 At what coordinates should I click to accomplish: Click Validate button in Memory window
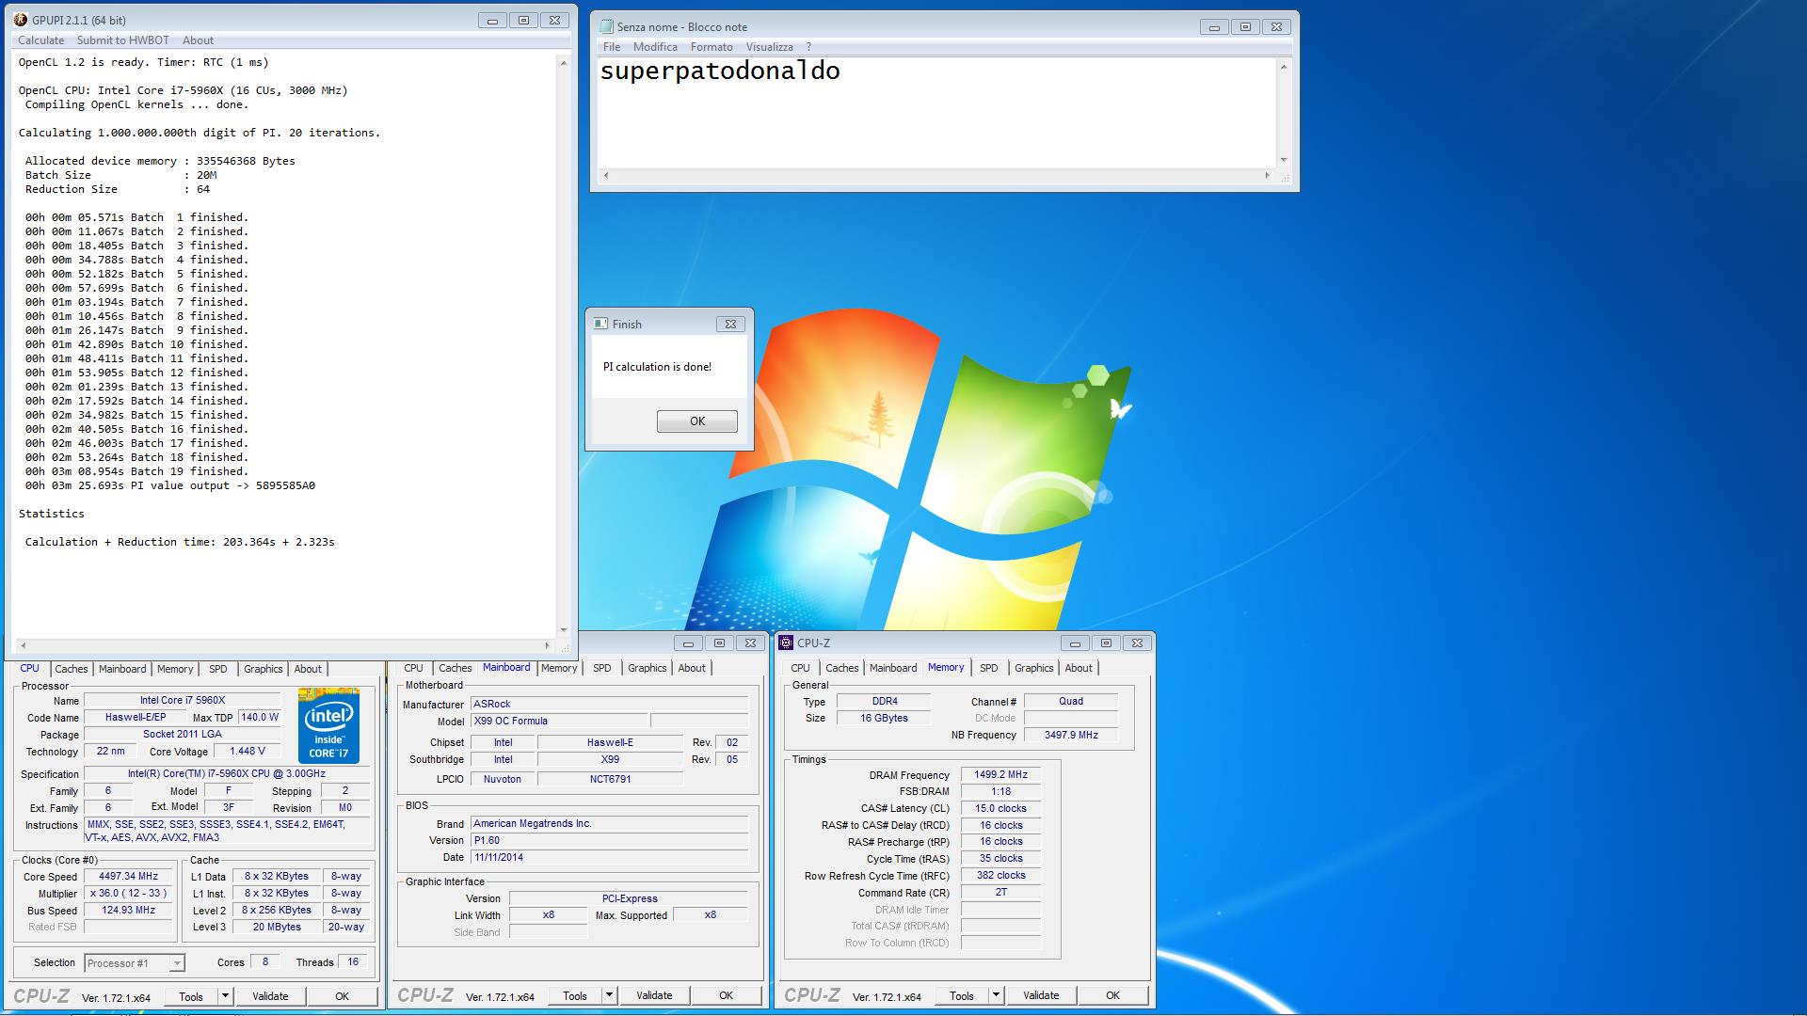1041,995
